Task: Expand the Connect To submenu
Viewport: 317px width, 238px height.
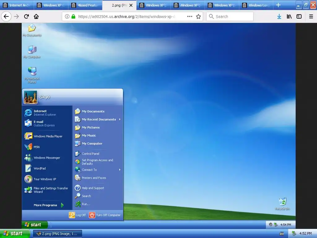Action: [x=98, y=170]
